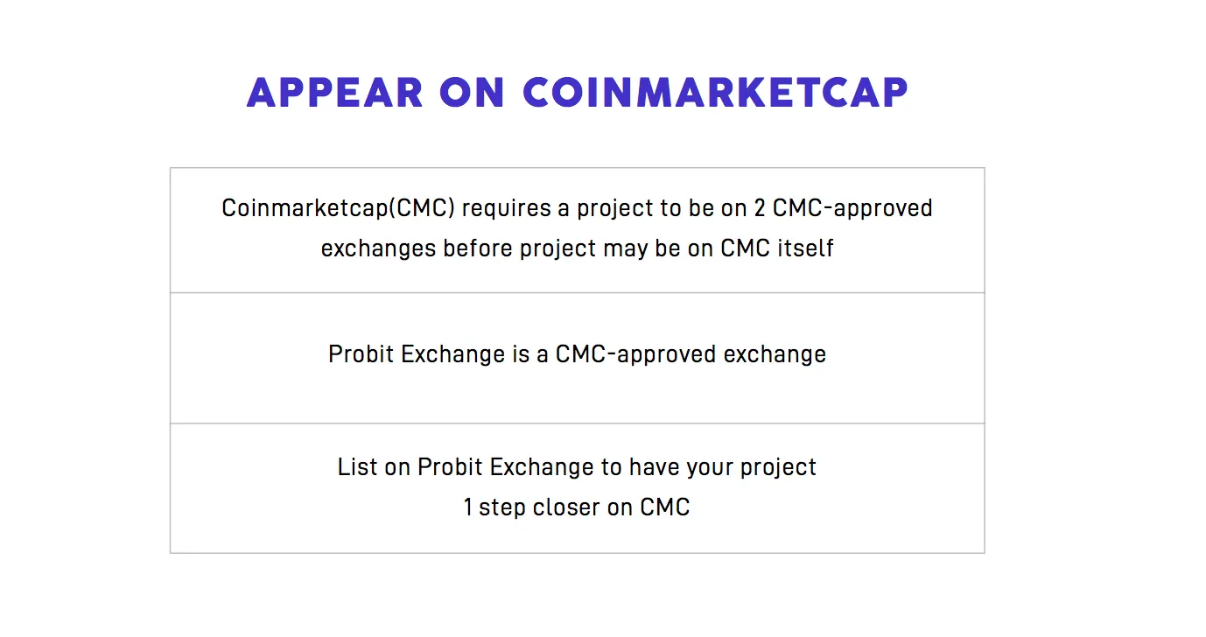Image resolution: width=1206 pixels, height=637 pixels.
Task: Select the word COINMARKETCAP in the heading
Action: click(716, 93)
